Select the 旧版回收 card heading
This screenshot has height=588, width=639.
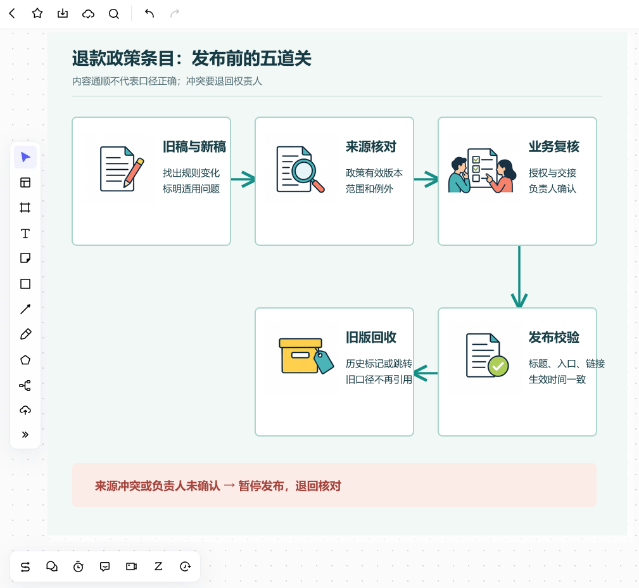371,337
